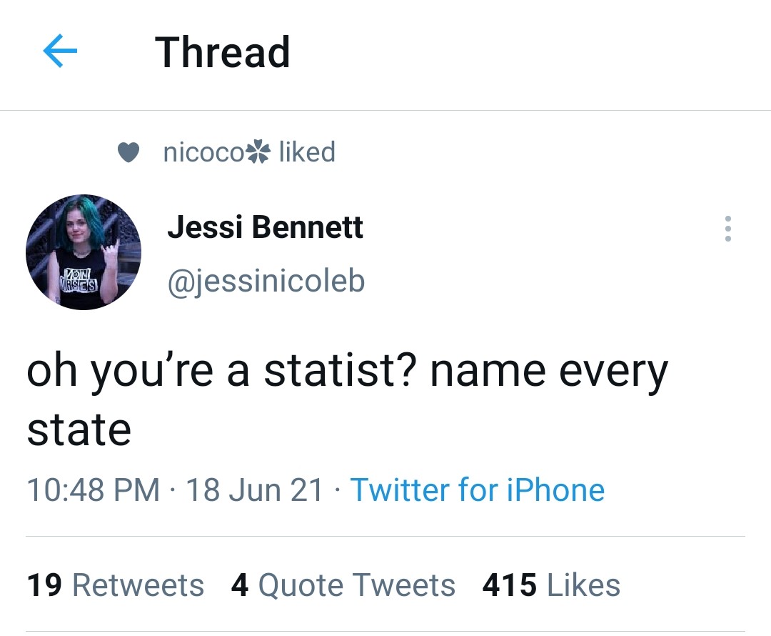771x636 pixels.
Task: Tap the number 4 in Quote Tweets
Action: 239,585
